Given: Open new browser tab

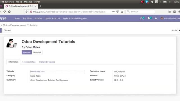Looking at the screenshot, I should (x=40, y=6).
